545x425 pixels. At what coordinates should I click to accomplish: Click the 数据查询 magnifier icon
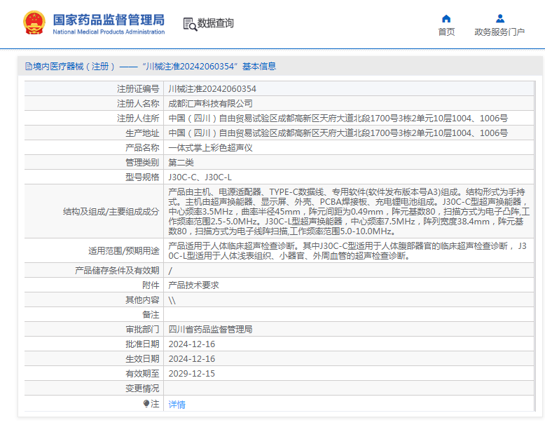pyautogui.click(x=189, y=24)
